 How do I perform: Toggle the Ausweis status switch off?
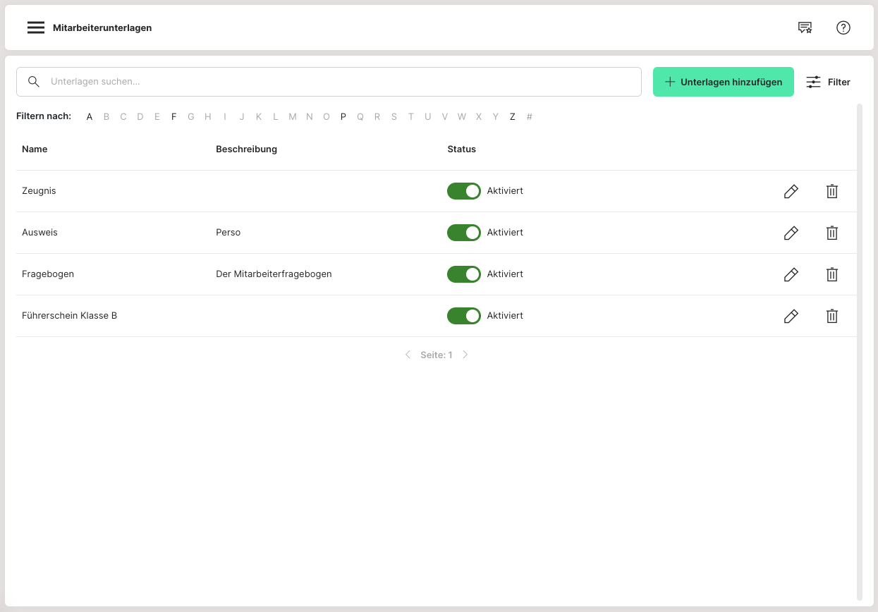pos(464,233)
